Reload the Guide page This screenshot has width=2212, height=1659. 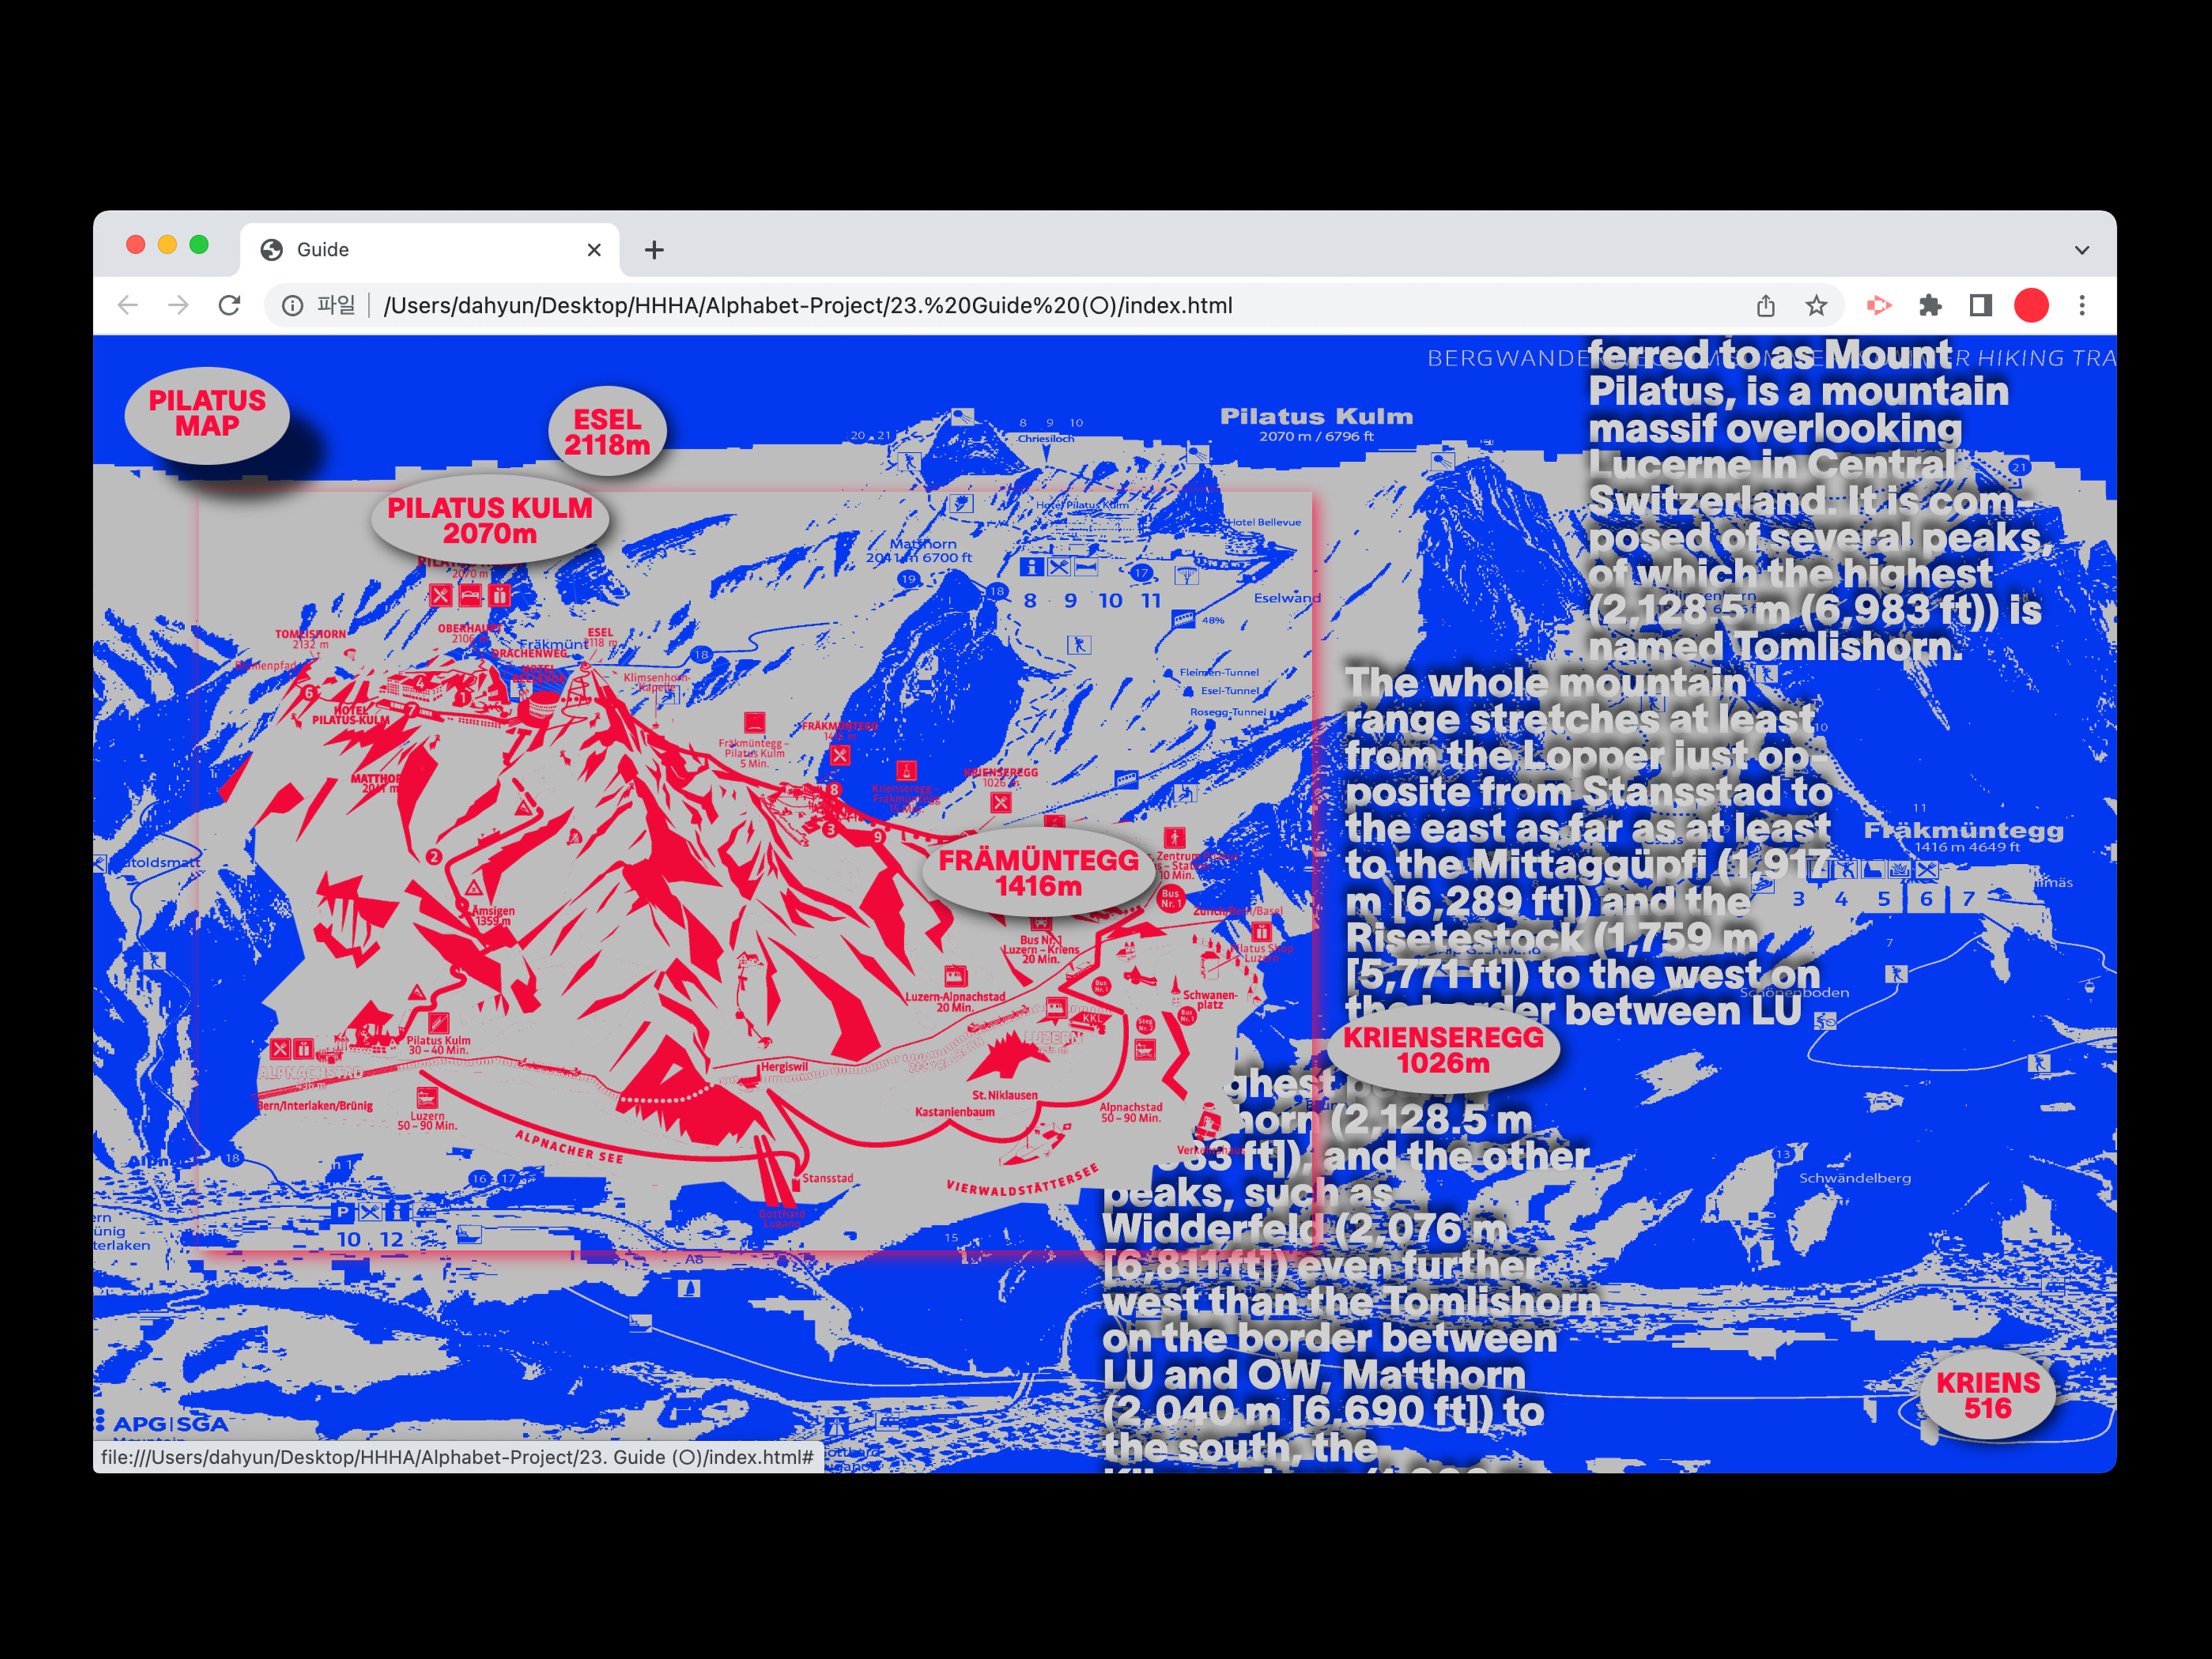tap(230, 305)
